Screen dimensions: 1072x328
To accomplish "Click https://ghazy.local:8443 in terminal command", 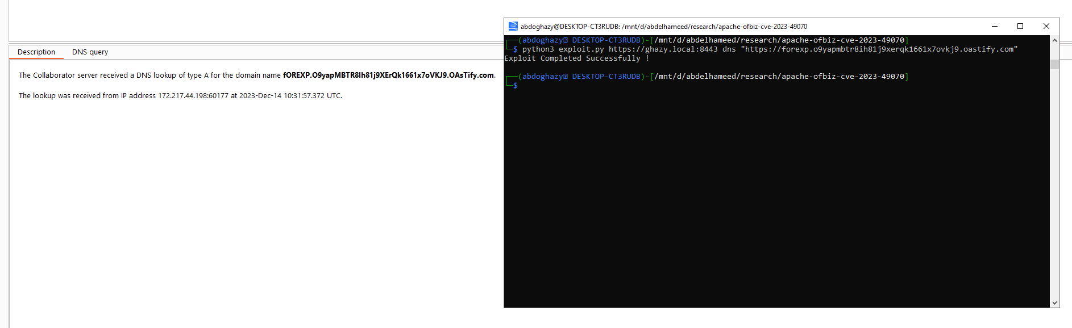I will [663, 49].
